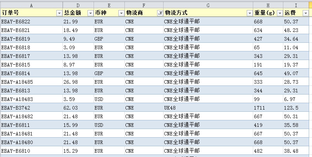Select column D header
The width and height of the screenshot is (312, 157).
click(78, 5)
